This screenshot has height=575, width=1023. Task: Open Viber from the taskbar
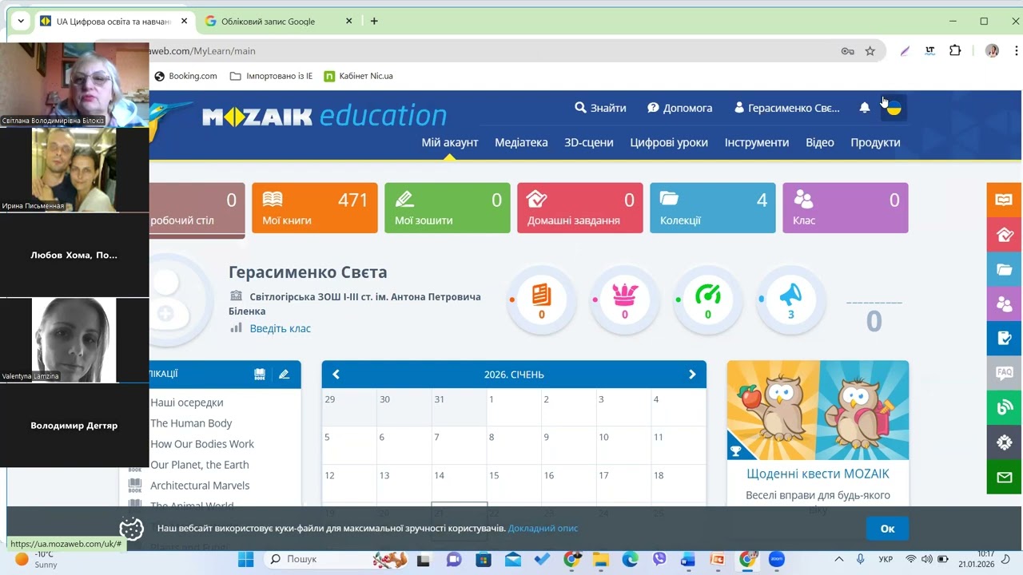(x=659, y=559)
